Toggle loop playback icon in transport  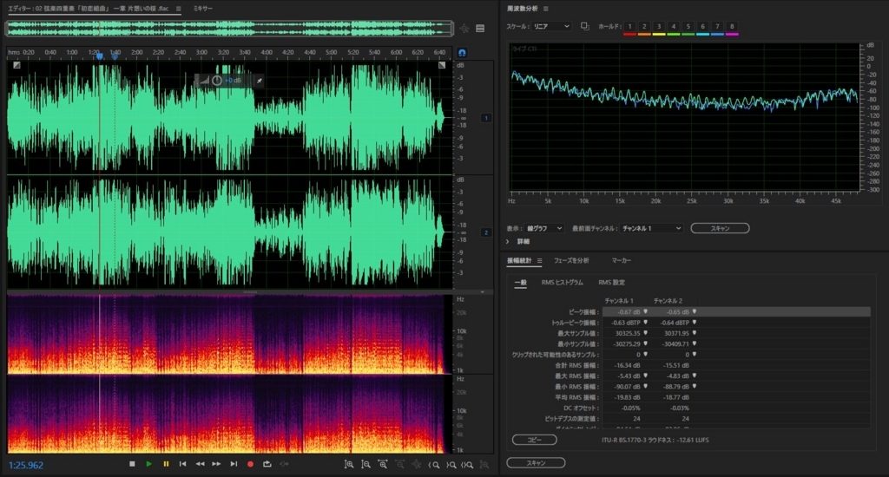(267, 464)
